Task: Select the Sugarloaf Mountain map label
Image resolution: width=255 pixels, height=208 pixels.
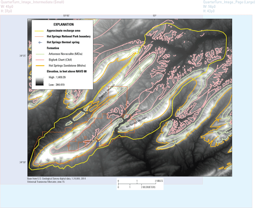Action: 106,92
